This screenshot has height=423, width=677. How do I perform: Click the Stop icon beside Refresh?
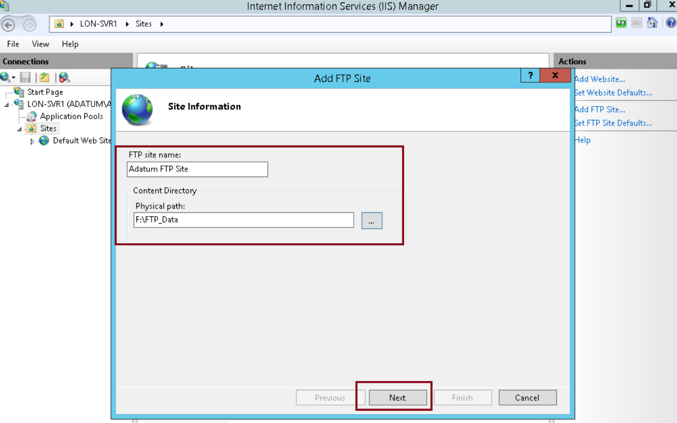click(x=637, y=23)
